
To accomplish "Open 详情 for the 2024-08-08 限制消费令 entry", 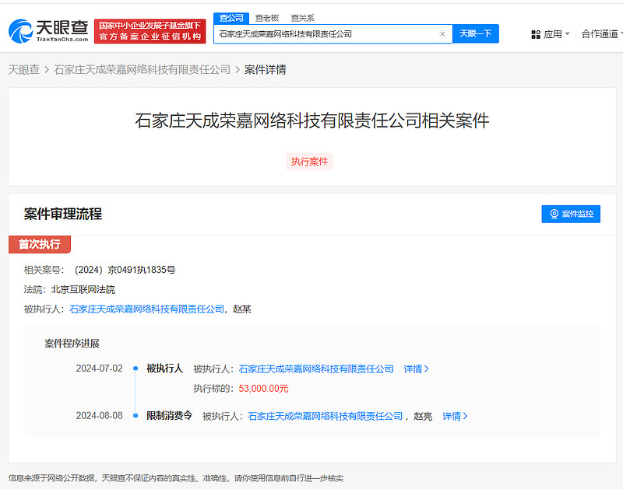I will (455, 416).
